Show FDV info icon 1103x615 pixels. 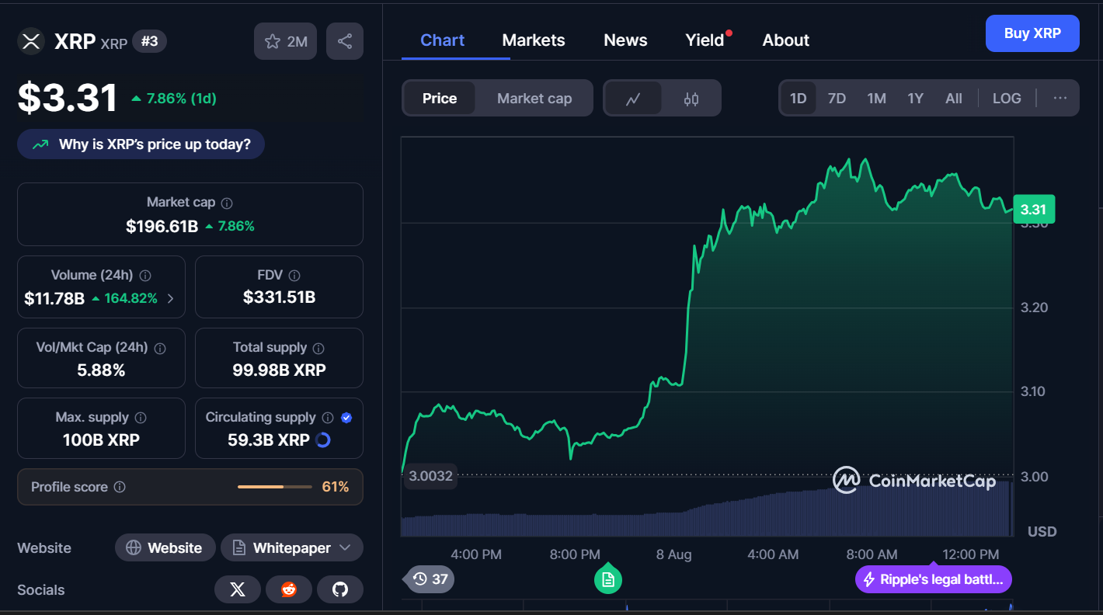coord(294,276)
